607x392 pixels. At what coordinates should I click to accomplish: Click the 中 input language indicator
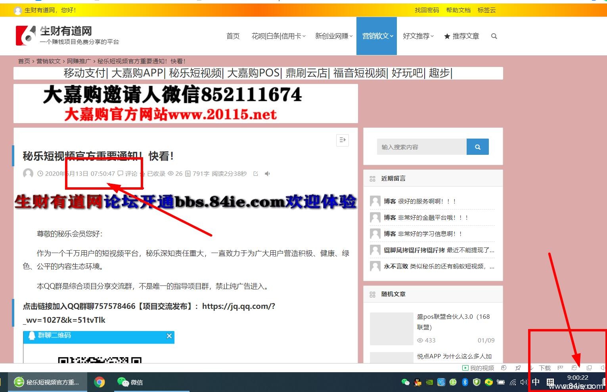pyautogui.click(x=536, y=382)
